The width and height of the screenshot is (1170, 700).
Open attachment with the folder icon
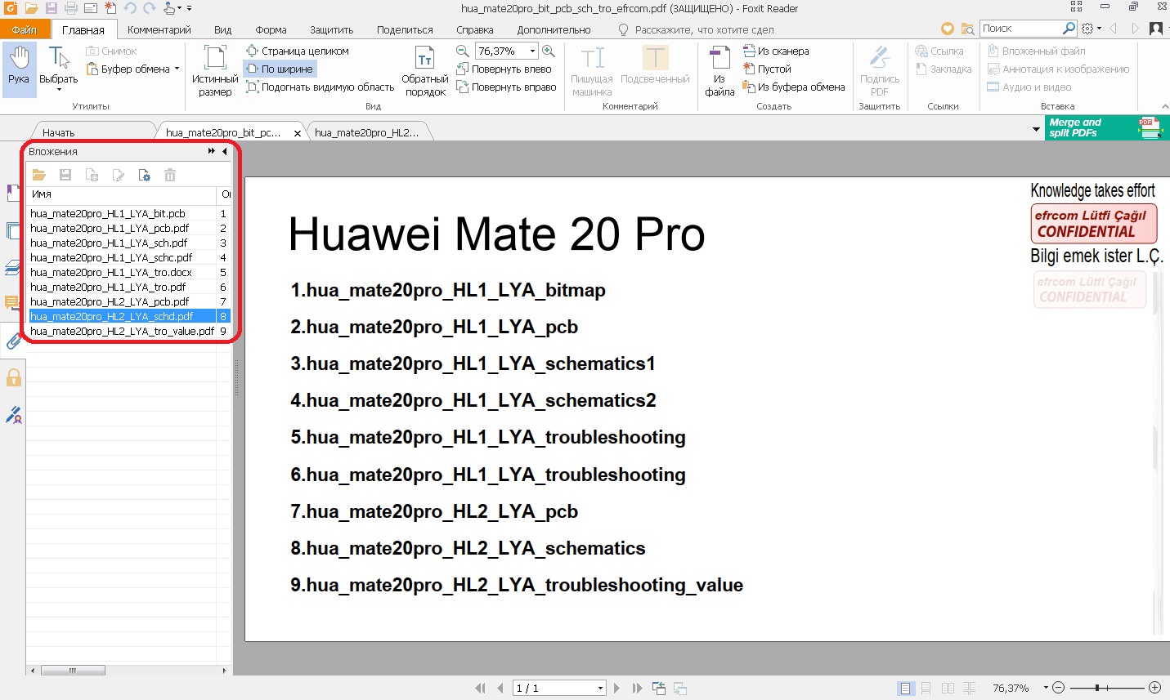tap(39, 175)
